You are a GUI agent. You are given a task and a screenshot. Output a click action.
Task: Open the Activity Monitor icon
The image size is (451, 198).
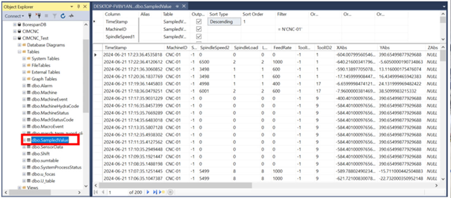pyautogui.click(x=71, y=16)
